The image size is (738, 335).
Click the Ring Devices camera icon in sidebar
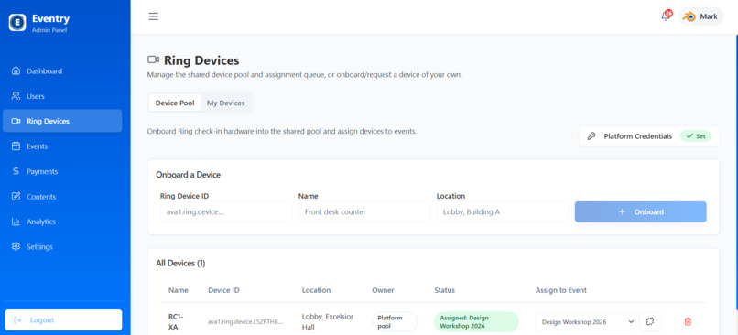(16, 121)
